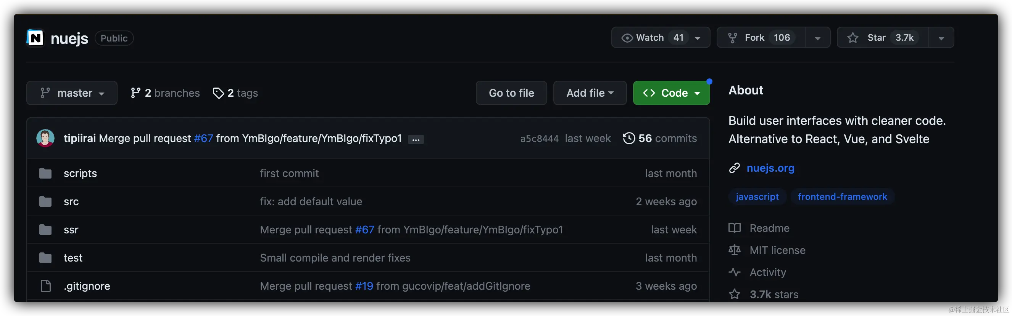Image resolution: width=1012 pixels, height=316 pixels.
Task: Fork the repository
Action: tap(761, 38)
